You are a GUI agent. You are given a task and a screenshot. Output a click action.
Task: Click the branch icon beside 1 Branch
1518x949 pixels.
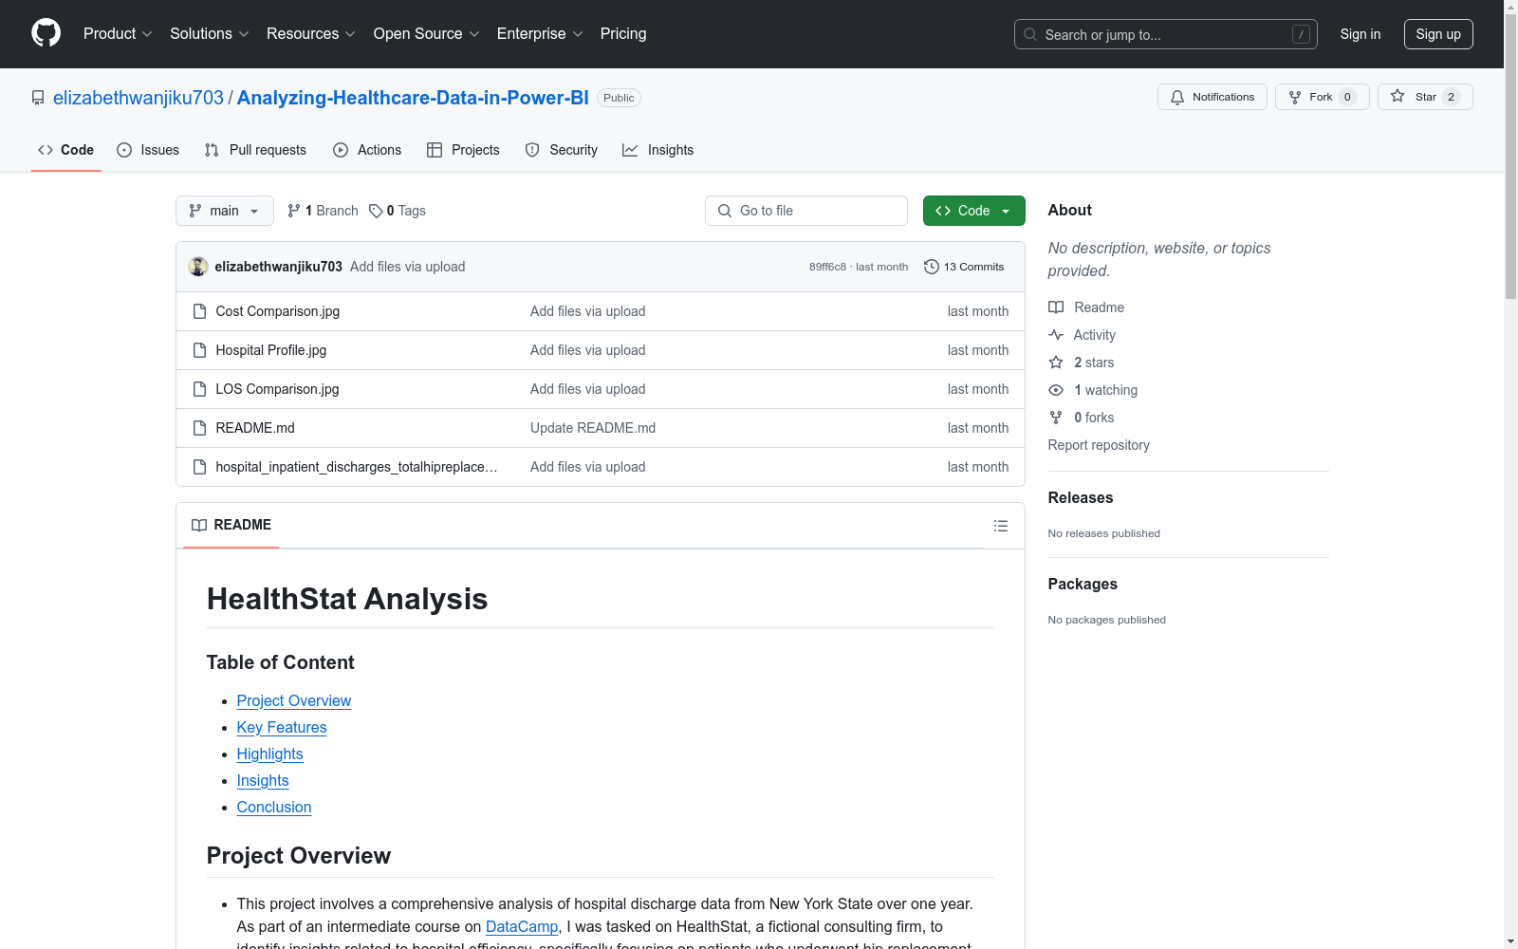tap(294, 211)
